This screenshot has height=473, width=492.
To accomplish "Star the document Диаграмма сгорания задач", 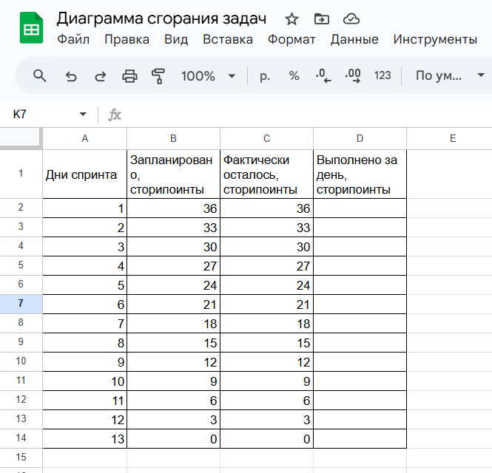I will (x=292, y=19).
